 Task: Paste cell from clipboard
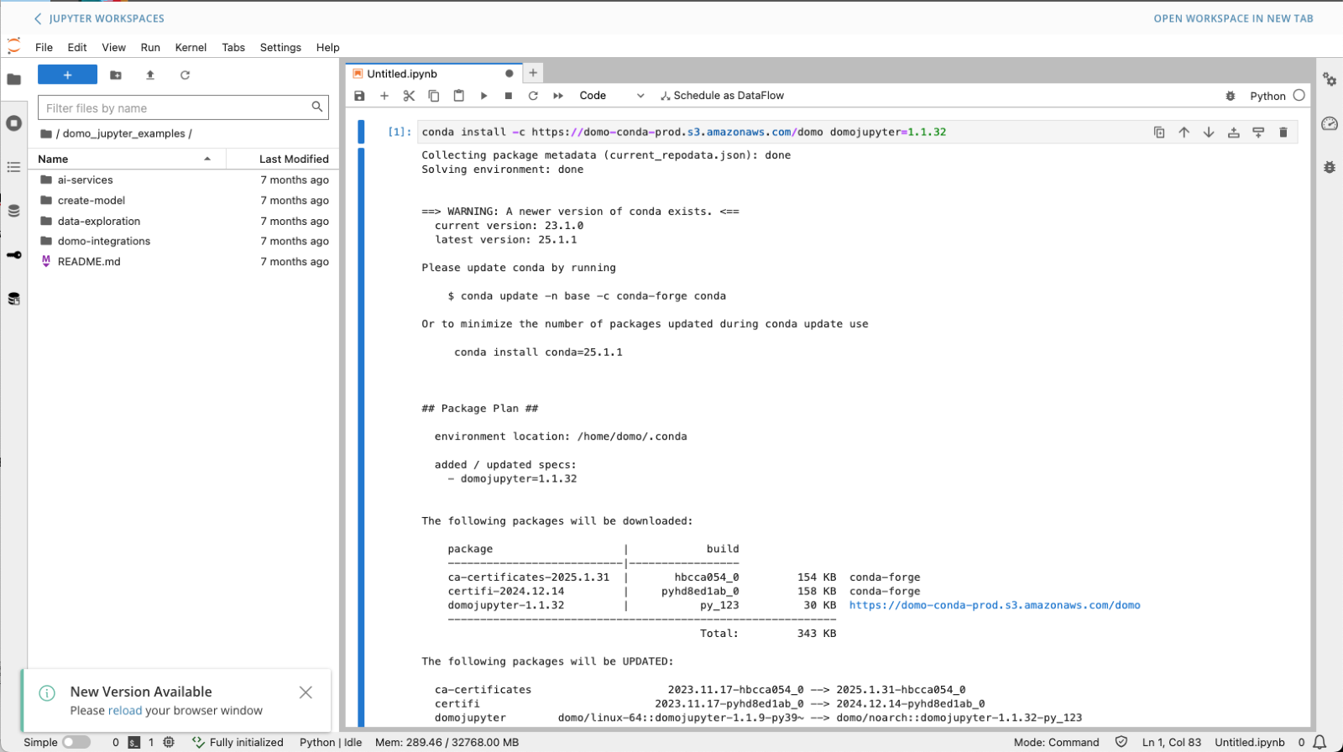tap(458, 96)
